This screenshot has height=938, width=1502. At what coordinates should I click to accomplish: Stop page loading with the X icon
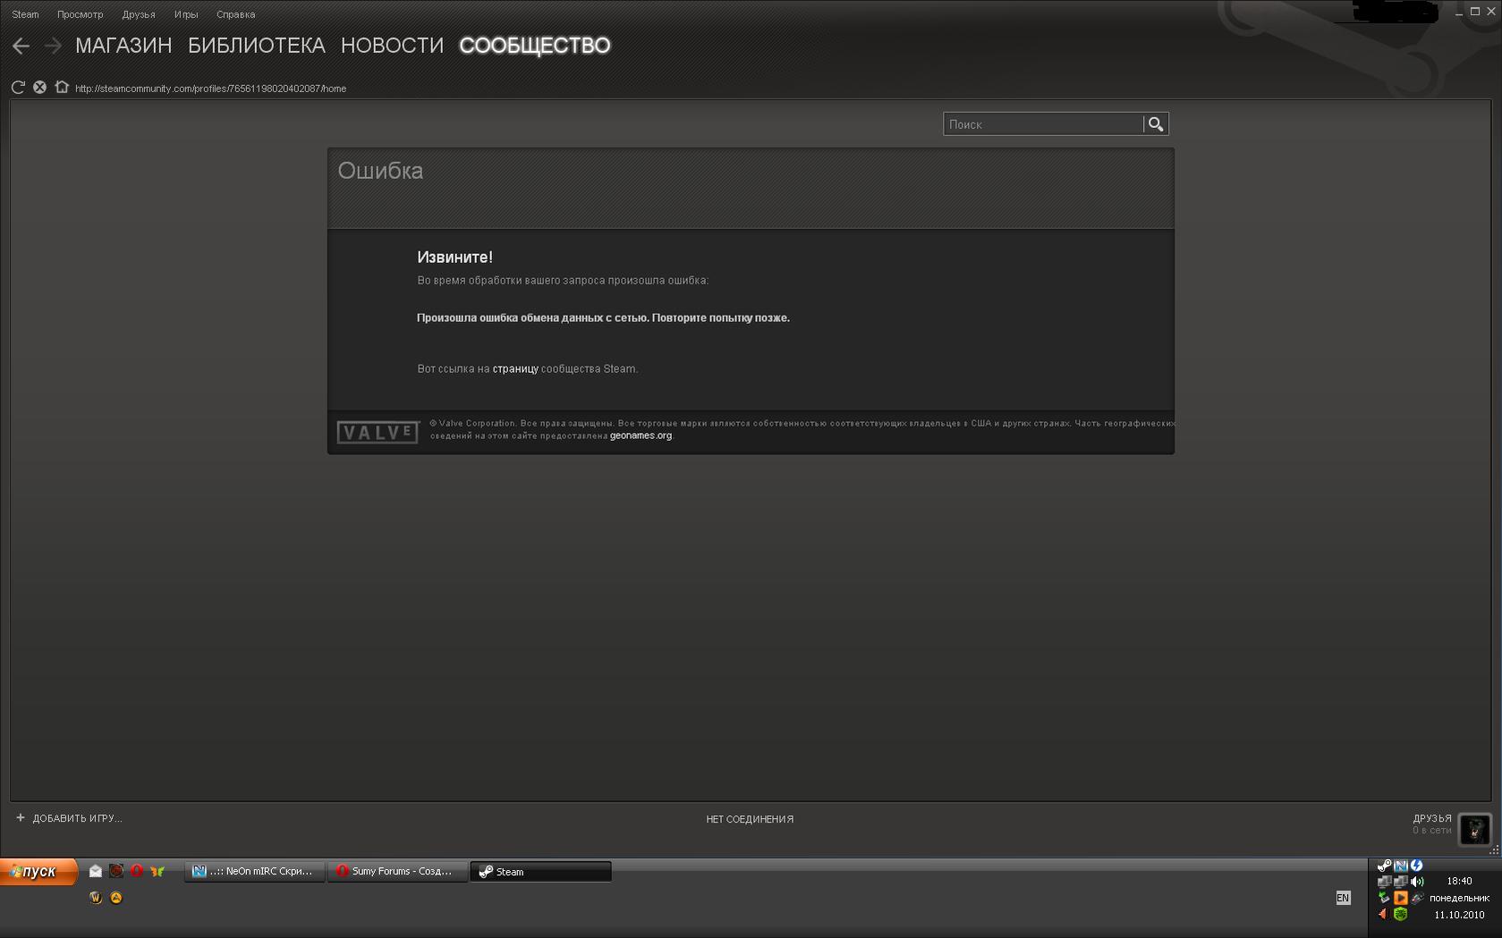39,88
